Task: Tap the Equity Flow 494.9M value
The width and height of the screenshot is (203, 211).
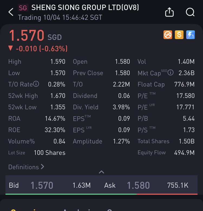Action: point(184,153)
